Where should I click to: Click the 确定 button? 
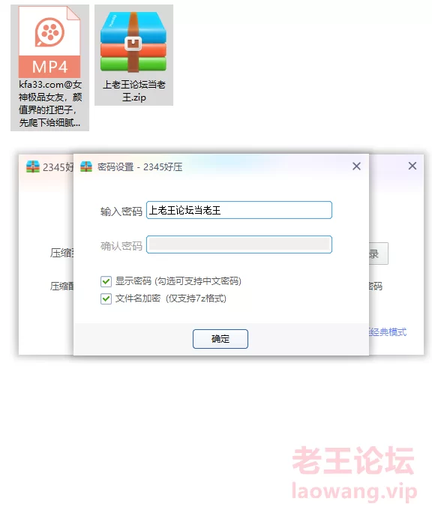(x=220, y=339)
